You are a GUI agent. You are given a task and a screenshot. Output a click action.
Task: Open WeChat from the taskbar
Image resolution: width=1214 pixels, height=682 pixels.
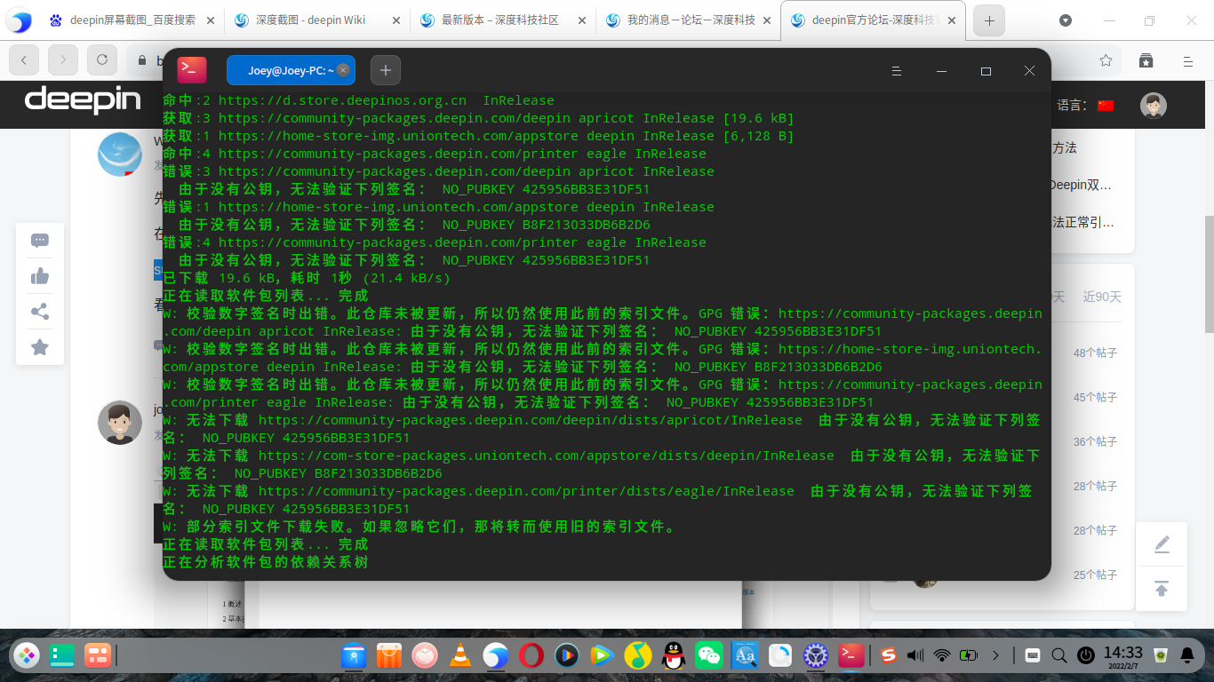pyautogui.click(x=709, y=655)
